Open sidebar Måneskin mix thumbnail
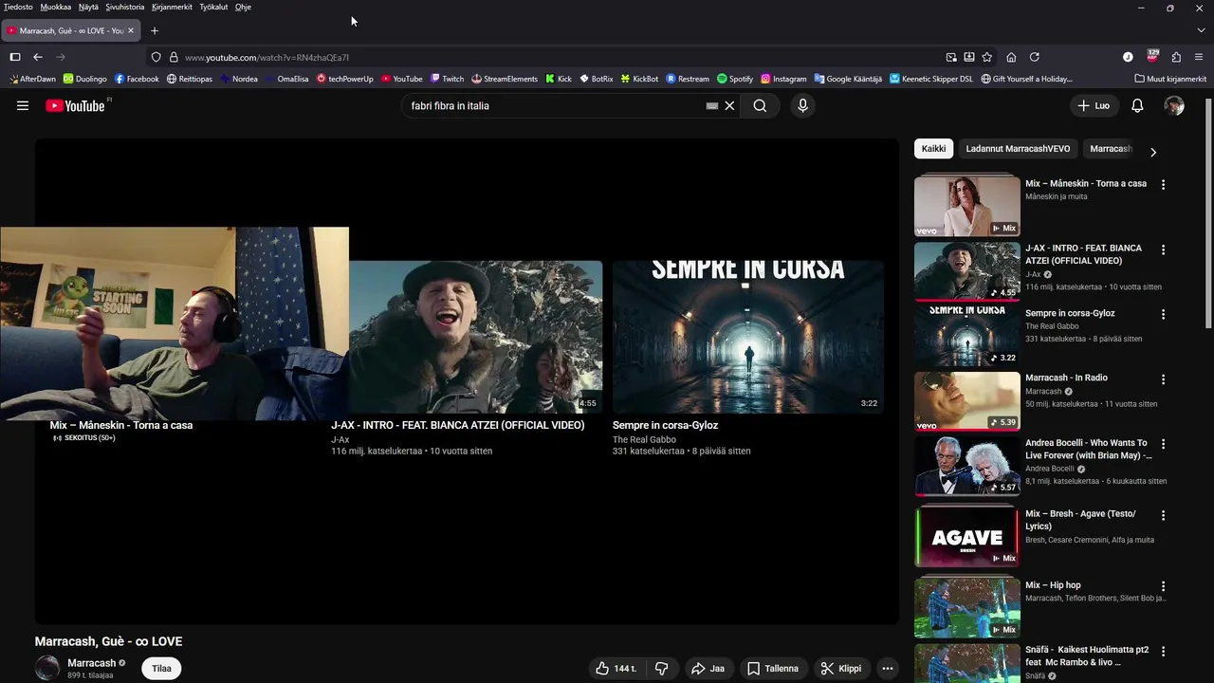This screenshot has width=1214, height=683. click(x=966, y=205)
